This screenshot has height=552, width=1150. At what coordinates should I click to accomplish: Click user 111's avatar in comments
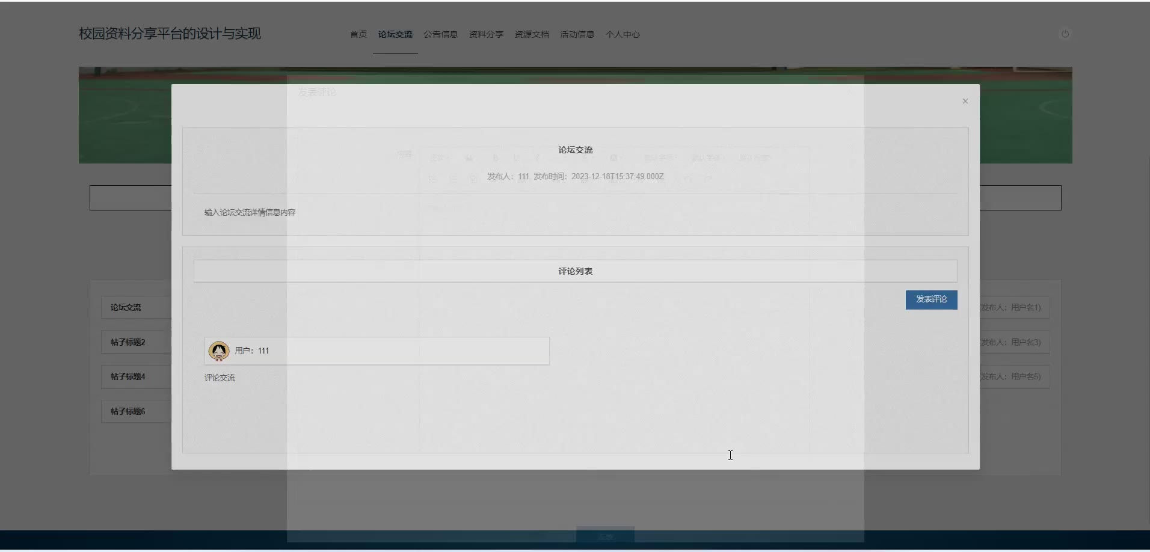click(218, 351)
